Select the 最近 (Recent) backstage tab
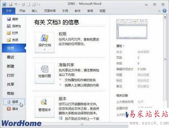Screen dimensions: 169x128 [10, 57]
